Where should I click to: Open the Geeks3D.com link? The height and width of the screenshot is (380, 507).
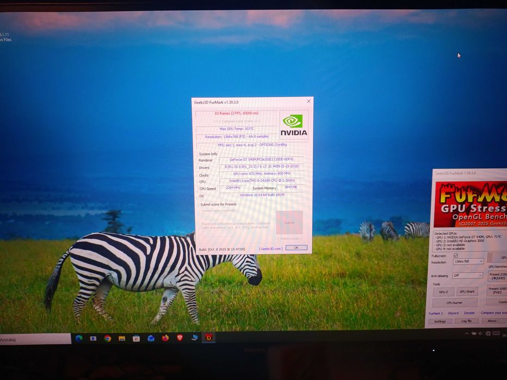pos(271,249)
